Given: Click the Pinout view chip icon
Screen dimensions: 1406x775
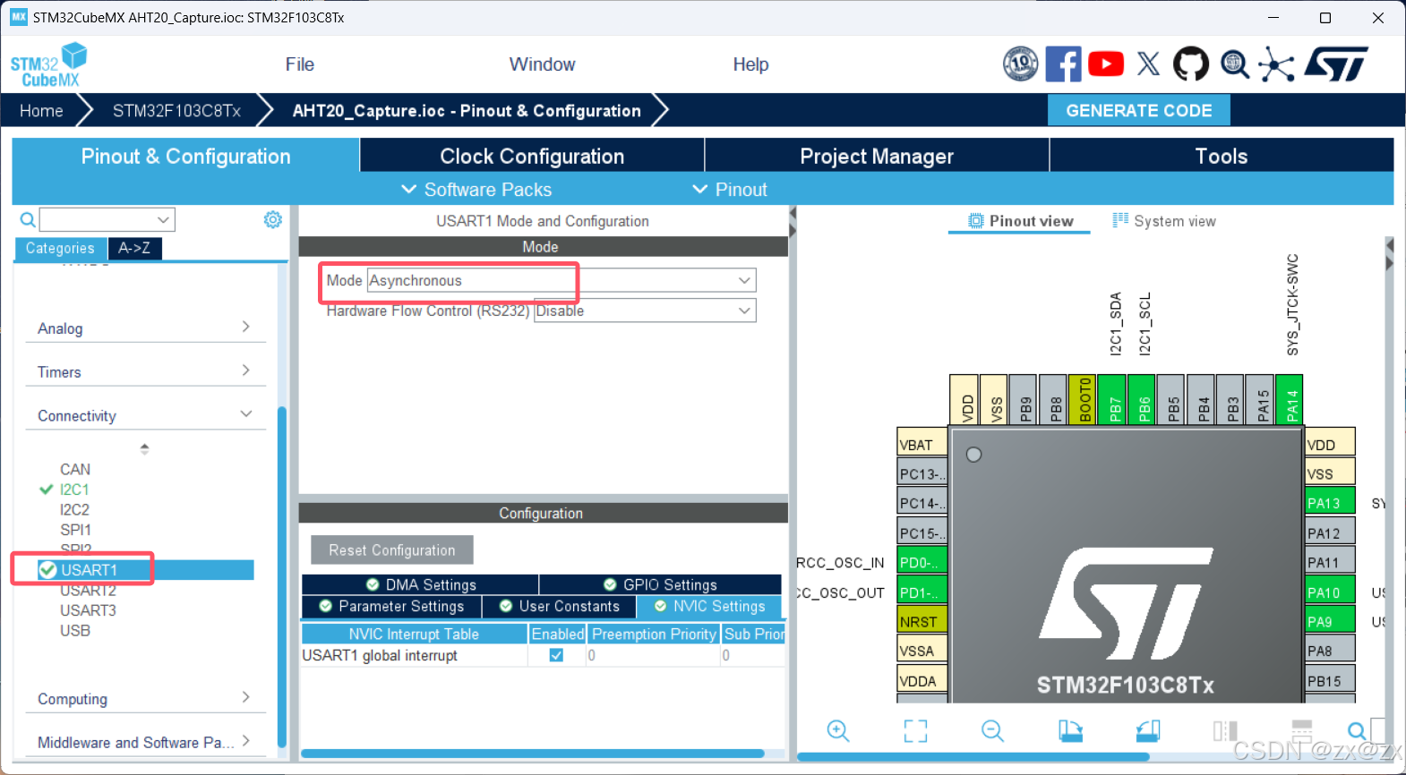Looking at the screenshot, I should (976, 221).
